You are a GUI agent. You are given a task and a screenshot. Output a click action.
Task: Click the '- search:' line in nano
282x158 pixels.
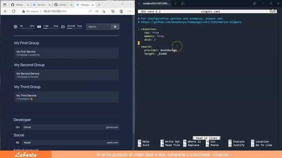(x=145, y=47)
